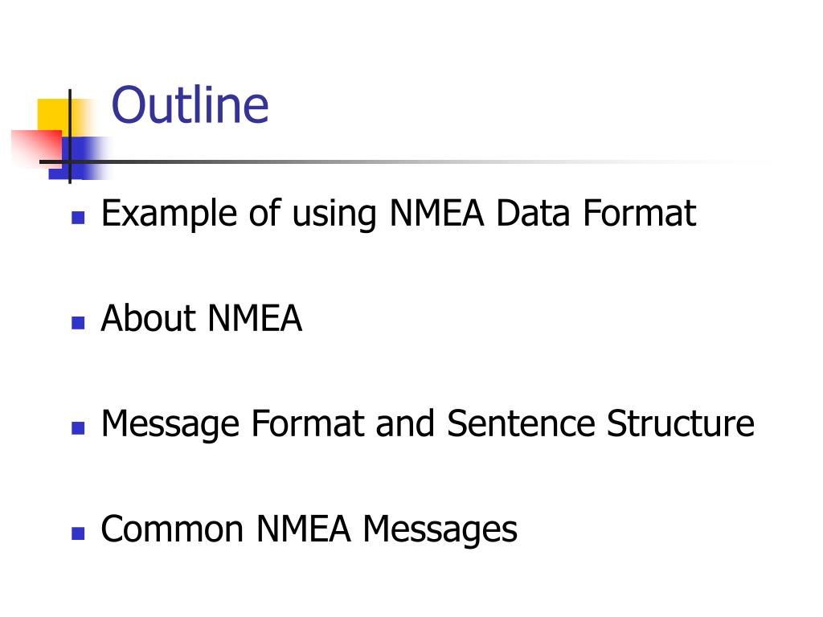Click the word Common in last bullet
This screenshot has height=617, width=823.
click(x=172, y=529)
